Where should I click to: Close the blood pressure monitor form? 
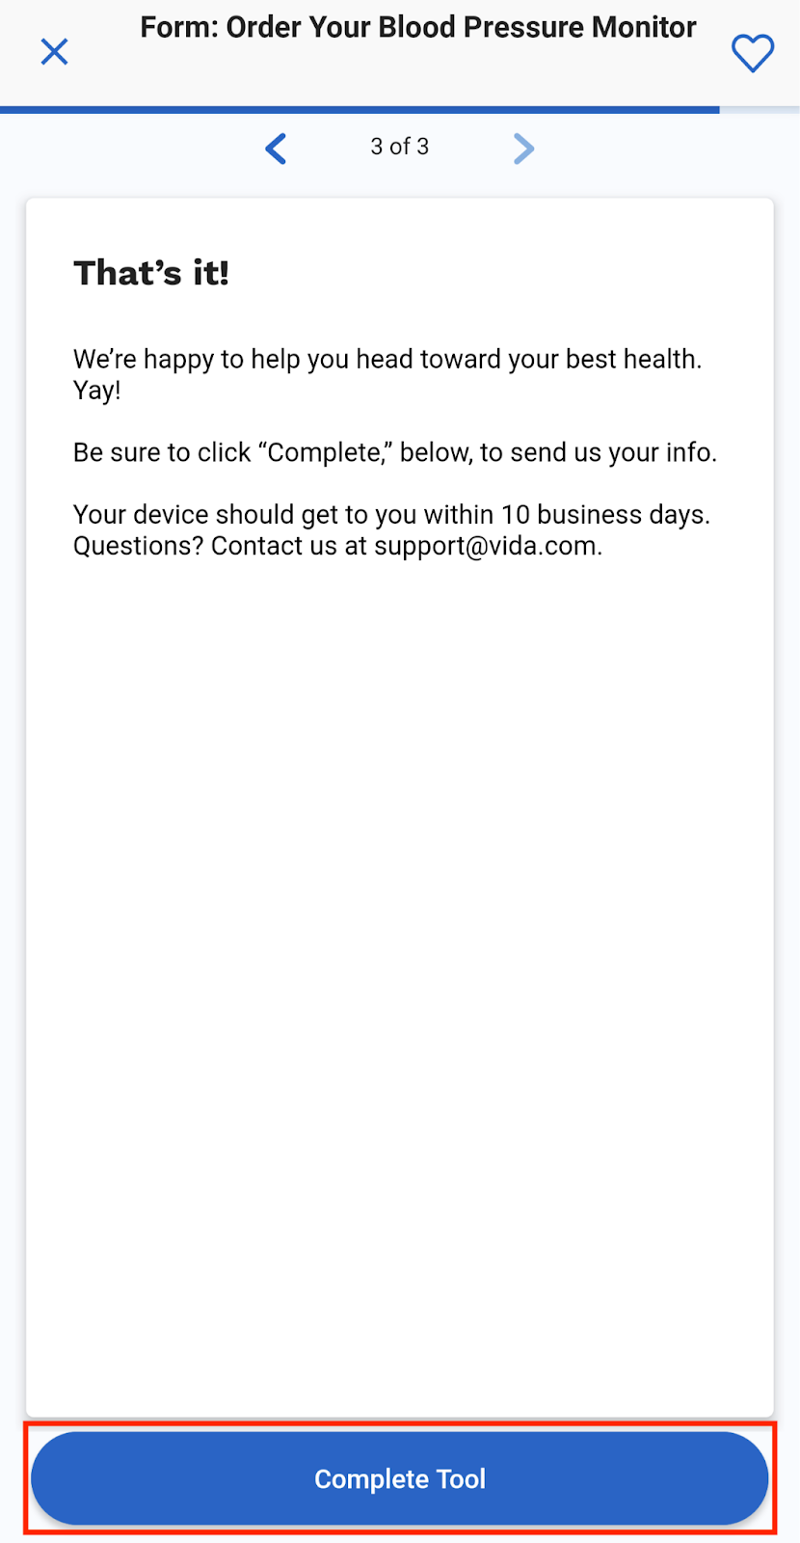click(55, 52)
